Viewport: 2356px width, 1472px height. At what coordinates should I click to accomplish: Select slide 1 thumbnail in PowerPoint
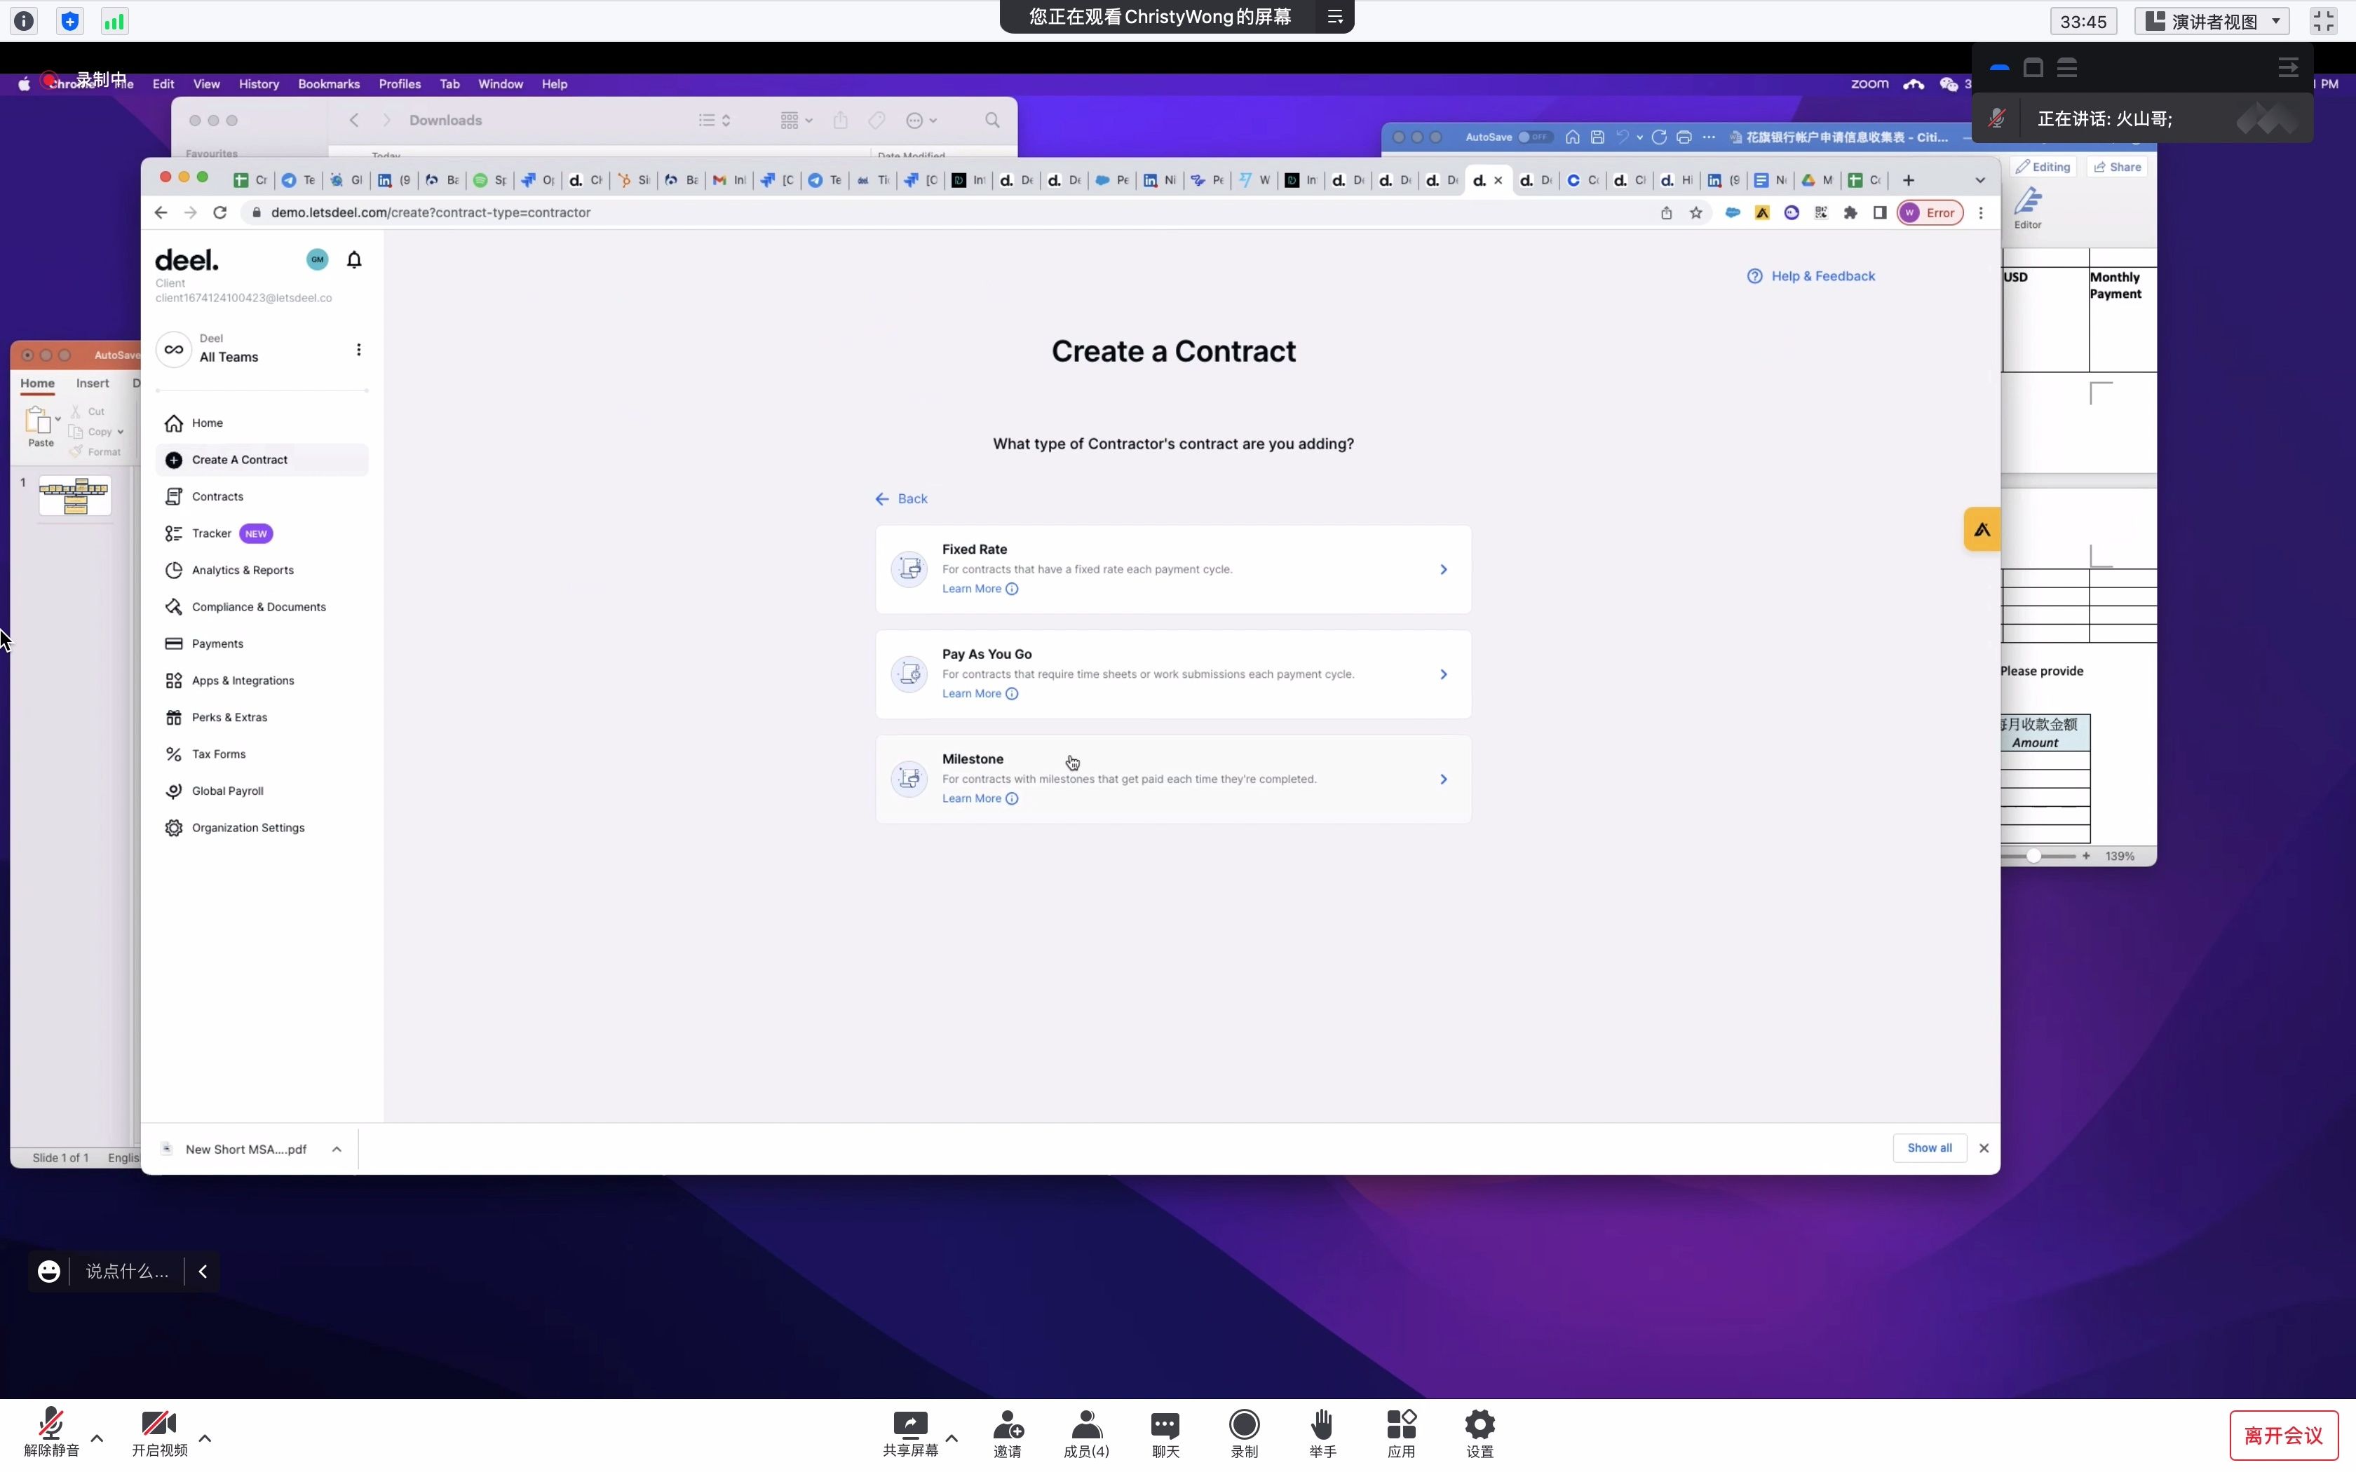click(75, 496)
